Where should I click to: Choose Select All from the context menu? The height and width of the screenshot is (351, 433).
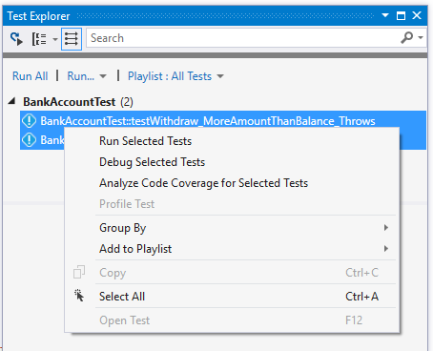click(x=232, y=297)
